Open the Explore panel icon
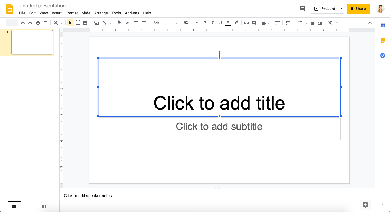The height and width of the screenshot is (212, 390). pos(365,205)
